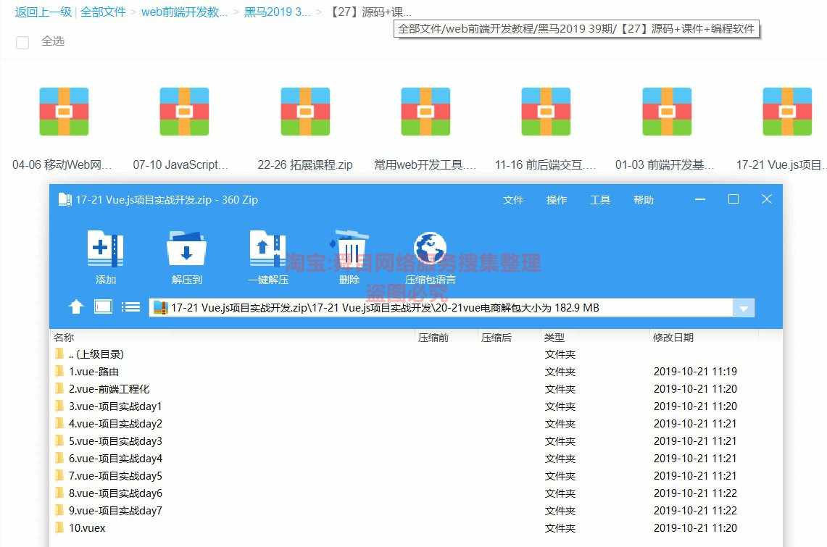The width and height of the screenshot is (827, 547).
Task: Open the 文件 menu in 360 Zip
Action: [x=512, y=200]
